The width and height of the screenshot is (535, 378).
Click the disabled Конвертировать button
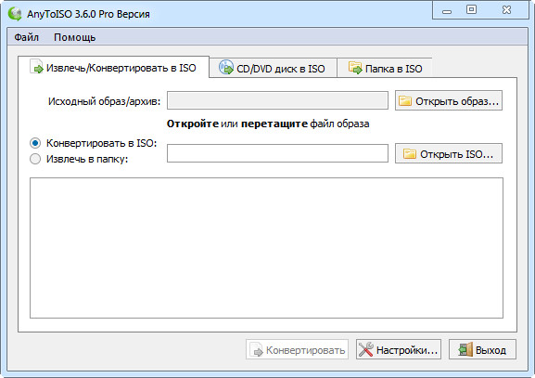click(298, 349)
